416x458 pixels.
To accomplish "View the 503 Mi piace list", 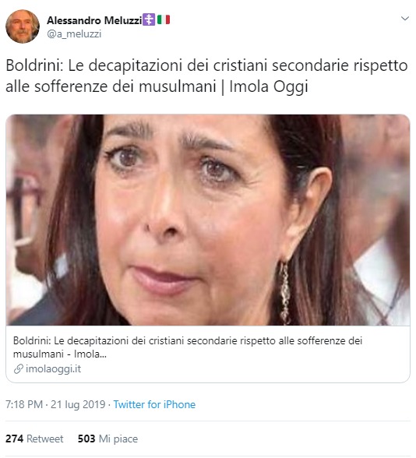I will [108, 439].
